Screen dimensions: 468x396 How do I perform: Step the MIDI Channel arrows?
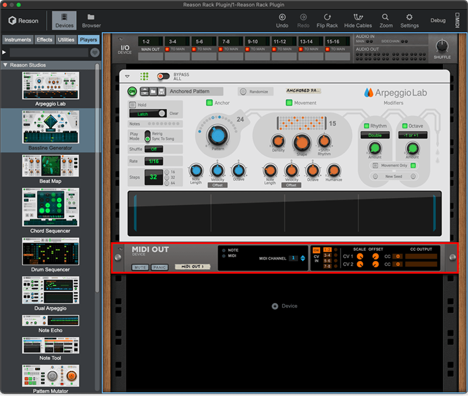[x=302, y=259]
